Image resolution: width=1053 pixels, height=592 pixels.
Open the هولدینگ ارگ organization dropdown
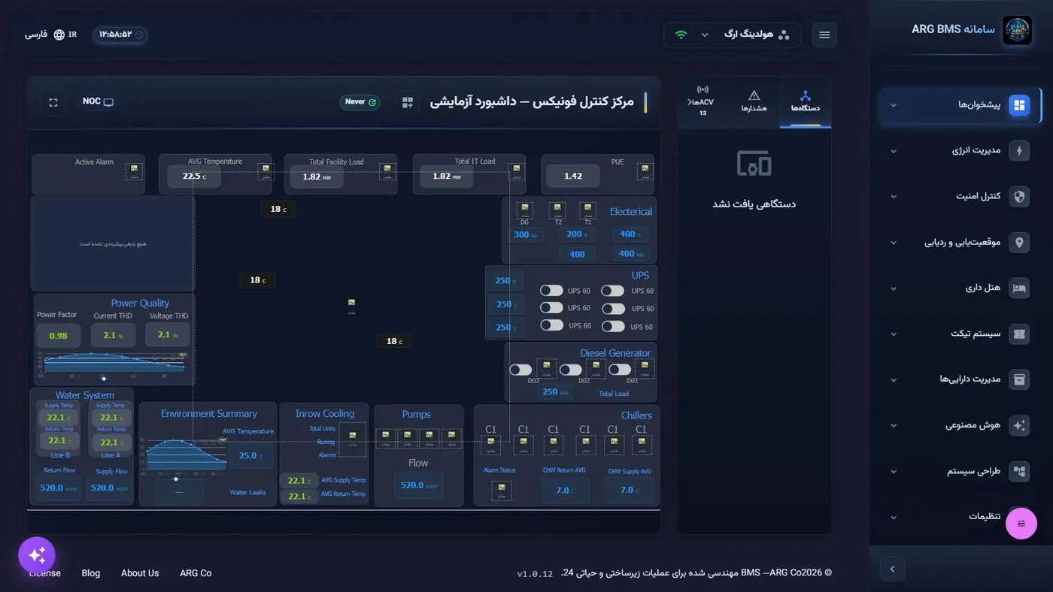pyautogui.click(x=732, y=35)
